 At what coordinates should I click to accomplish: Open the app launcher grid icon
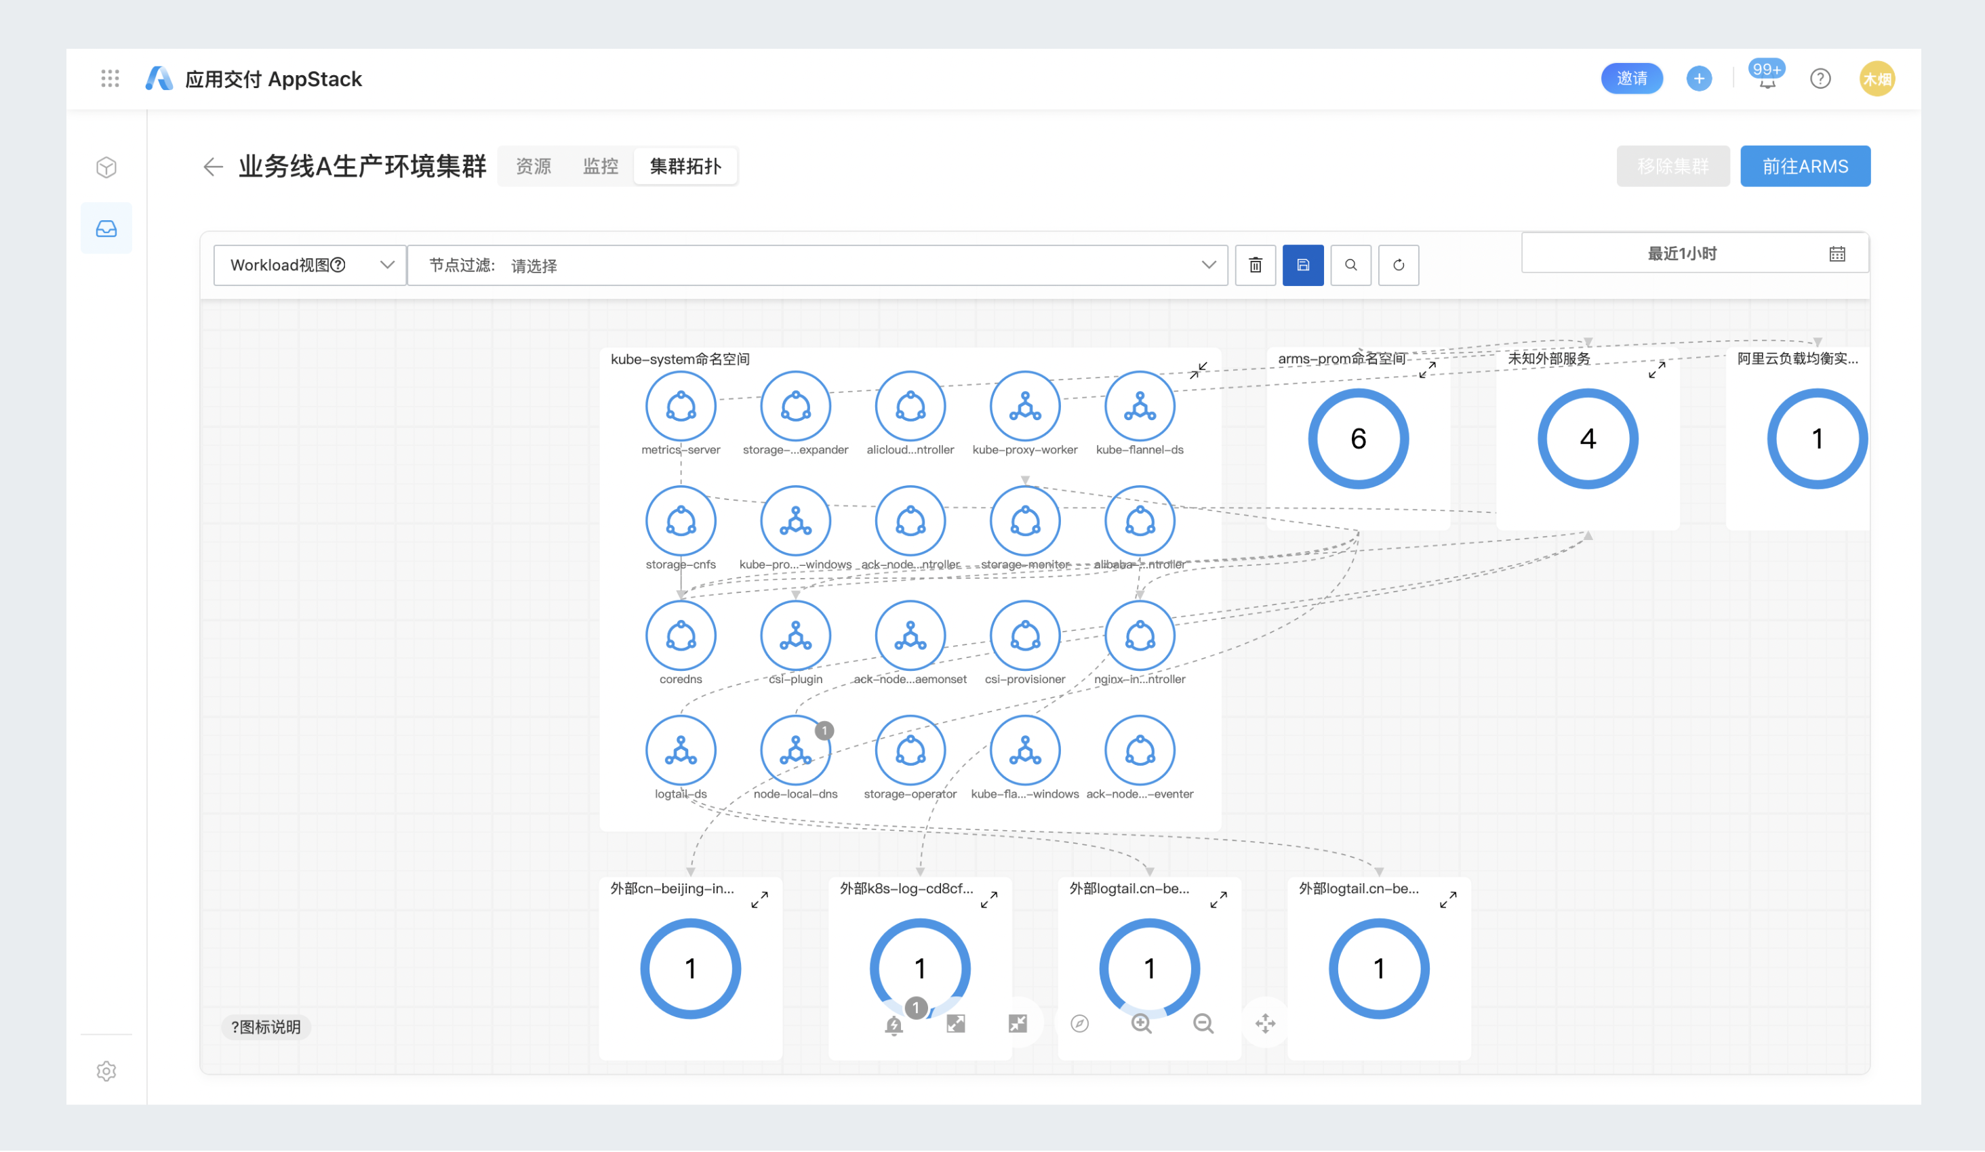click(111, 79)
